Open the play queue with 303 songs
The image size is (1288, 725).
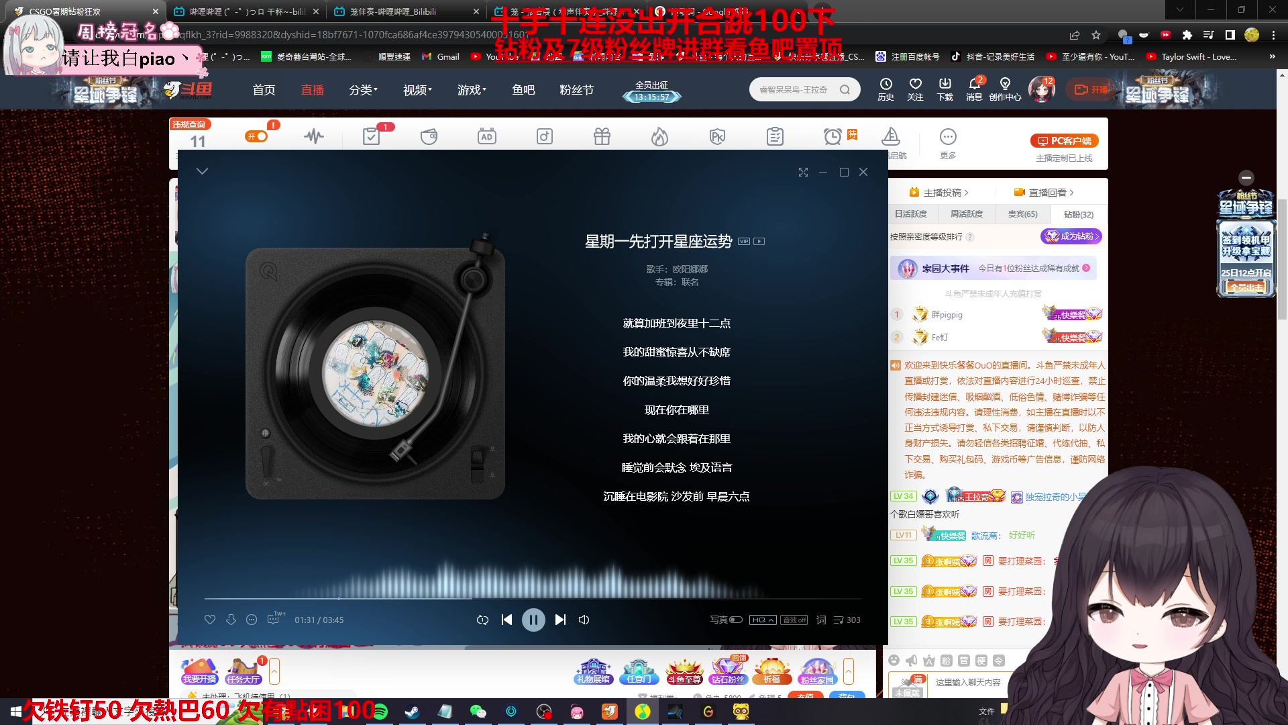point(847,620)
